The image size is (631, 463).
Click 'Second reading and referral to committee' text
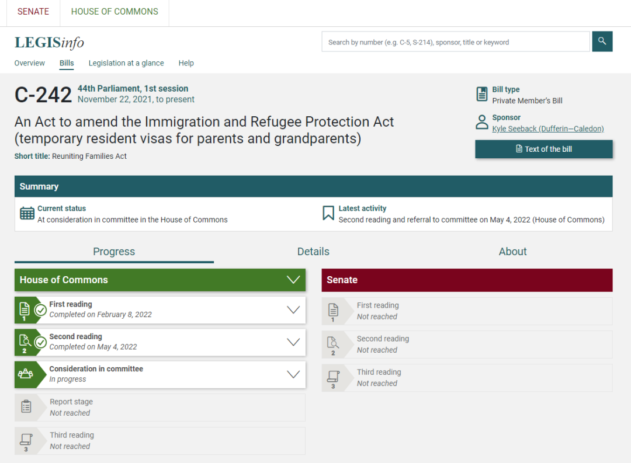pyautogui.click(x=471, y=220)
